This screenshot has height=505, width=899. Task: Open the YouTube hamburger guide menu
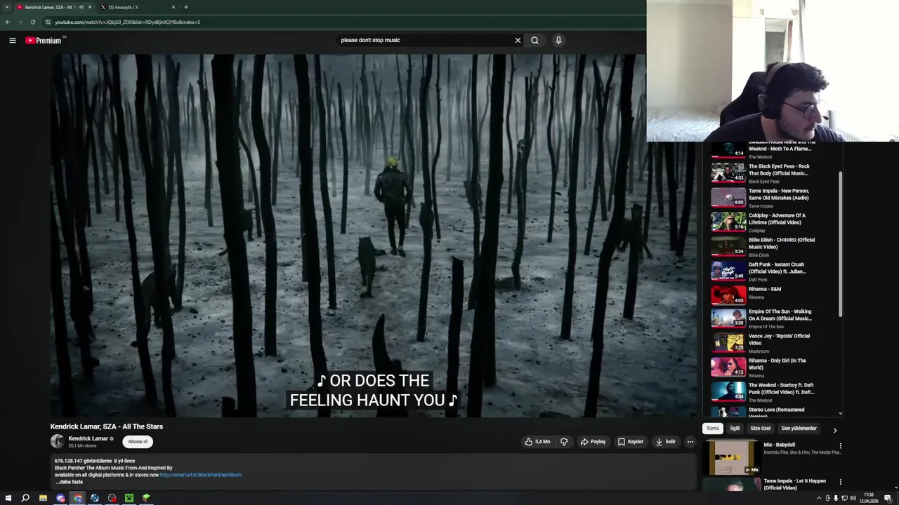coord(13,40)
